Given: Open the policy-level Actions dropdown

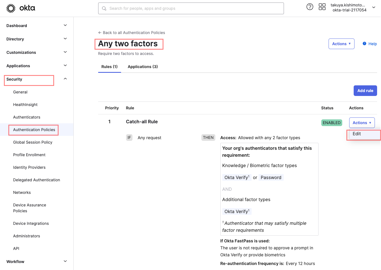Looking at the screenshot, I should point(341,44).
